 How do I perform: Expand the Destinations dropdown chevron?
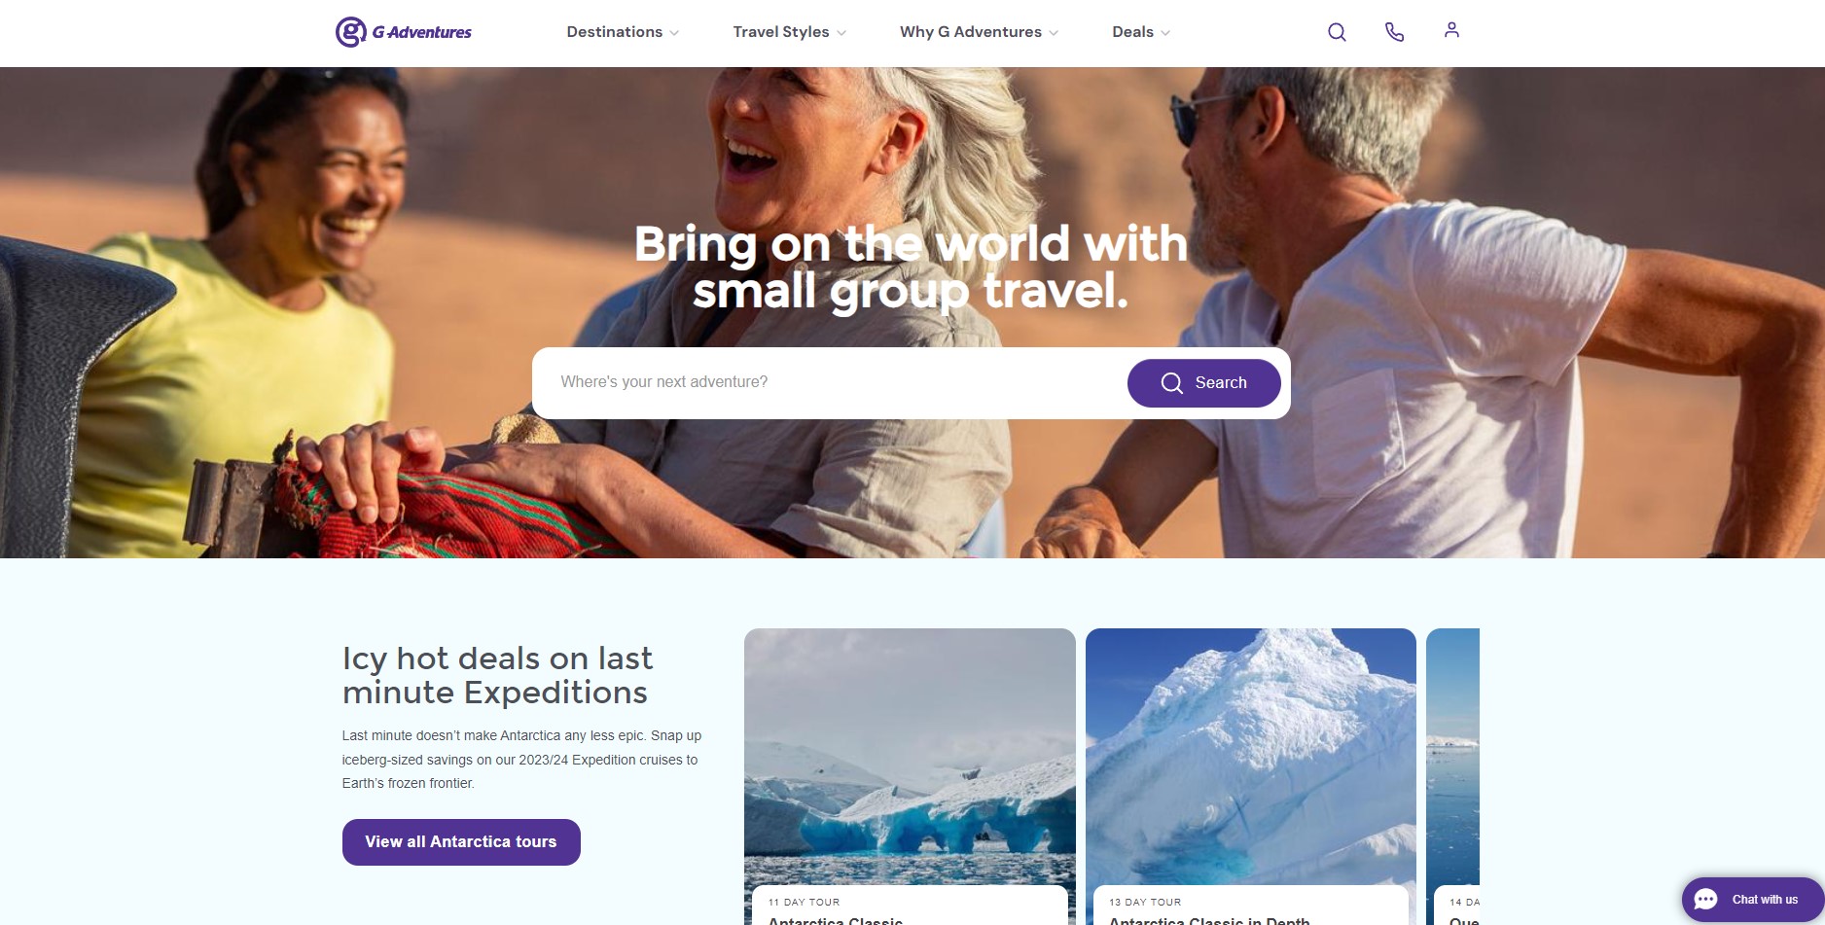click(674, 33)
